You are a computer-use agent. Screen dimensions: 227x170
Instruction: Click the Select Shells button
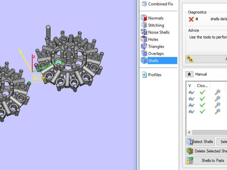200,142
